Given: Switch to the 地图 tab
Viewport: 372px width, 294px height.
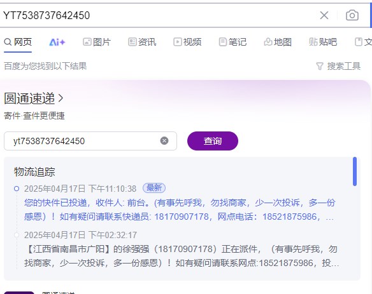Looking at the screenshot, I should [278, 42].
